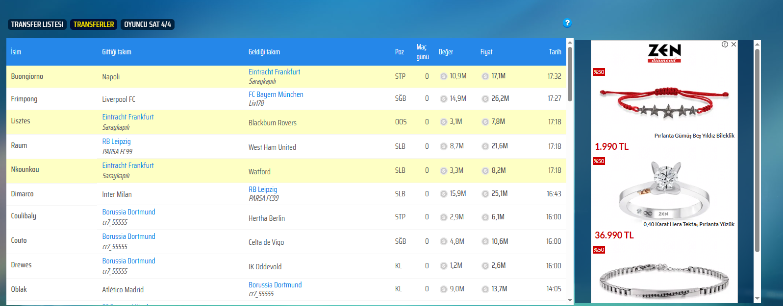Open the Zen Diamond logo in the ad
This screenshot has width=783, height=306.
click(664, 53)
